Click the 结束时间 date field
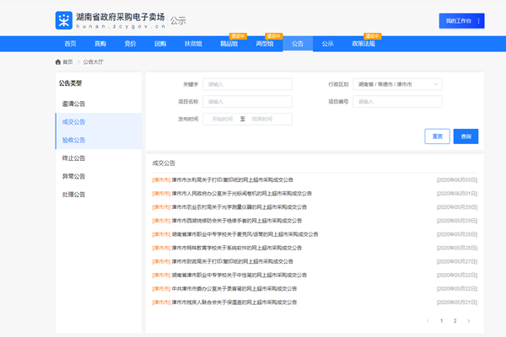The image size is (506, 337). 262,119
